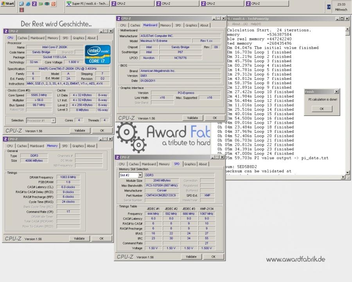Activate the second CPU-Z taskbar button
This screenshot has width=352, height=282.
(177, 4)
